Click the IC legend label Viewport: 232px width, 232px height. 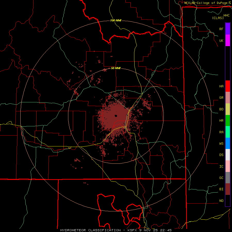click(221, 166)
